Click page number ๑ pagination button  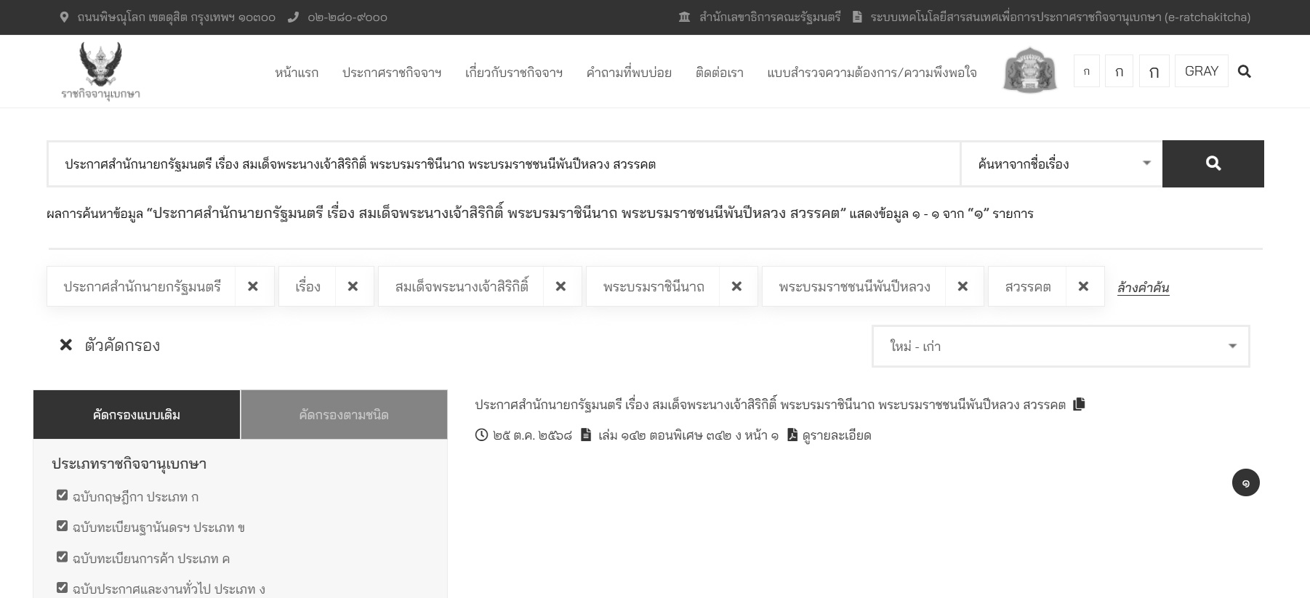pos(1245,482)
